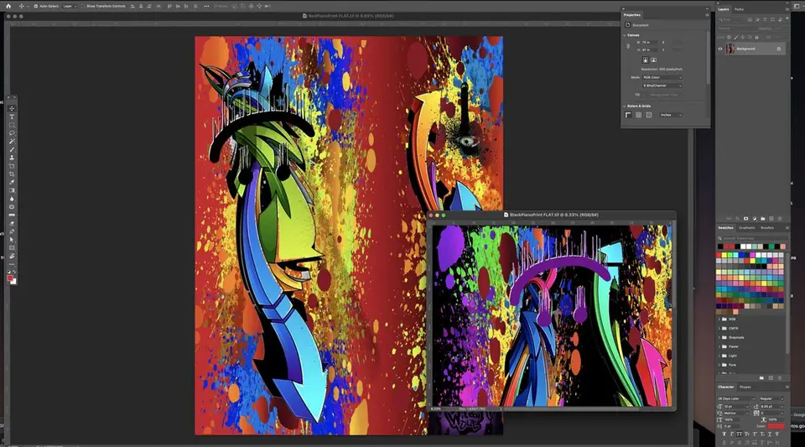Viewport: 805px width, 447px height.
Task: Switch to the Brushes tab
Action: [x=767, y=228]
